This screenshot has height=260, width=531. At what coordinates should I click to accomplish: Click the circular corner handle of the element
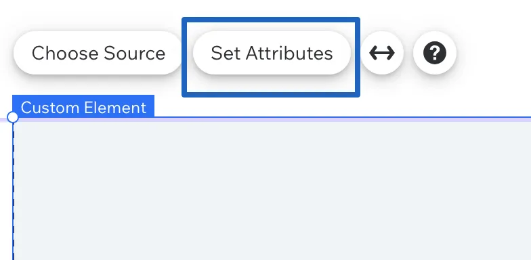(13, 117)
